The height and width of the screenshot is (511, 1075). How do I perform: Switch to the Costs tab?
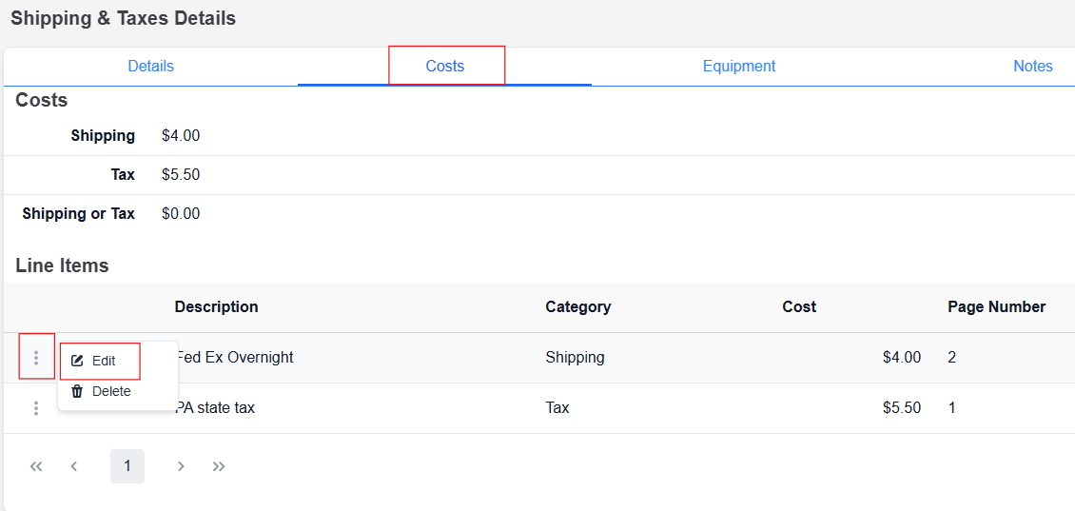coord(445,66)
